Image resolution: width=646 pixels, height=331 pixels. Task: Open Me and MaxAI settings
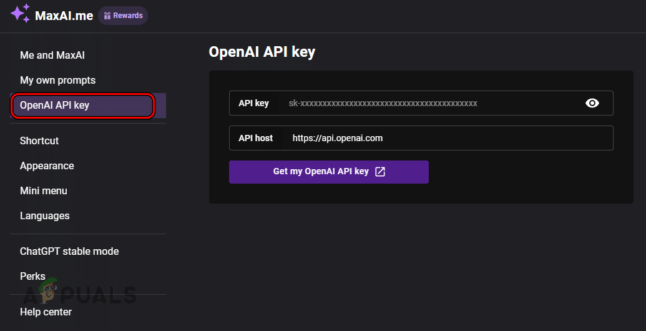52,55
